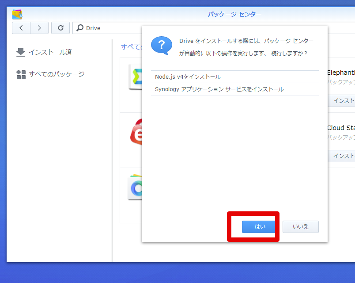Screen dimensions: 355x283
Task: Select the Synology アプリケーション サービスをインストール row
Action: coord(235,89)
